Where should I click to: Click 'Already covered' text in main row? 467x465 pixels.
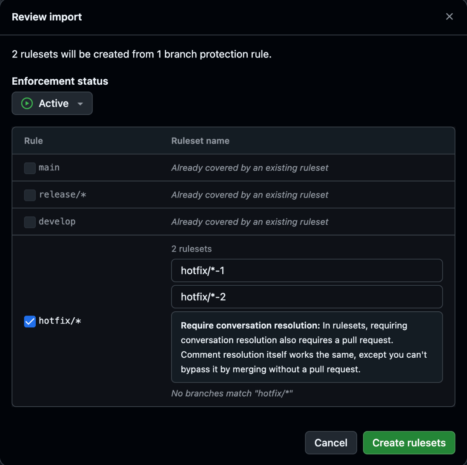[x=249, y=168]
